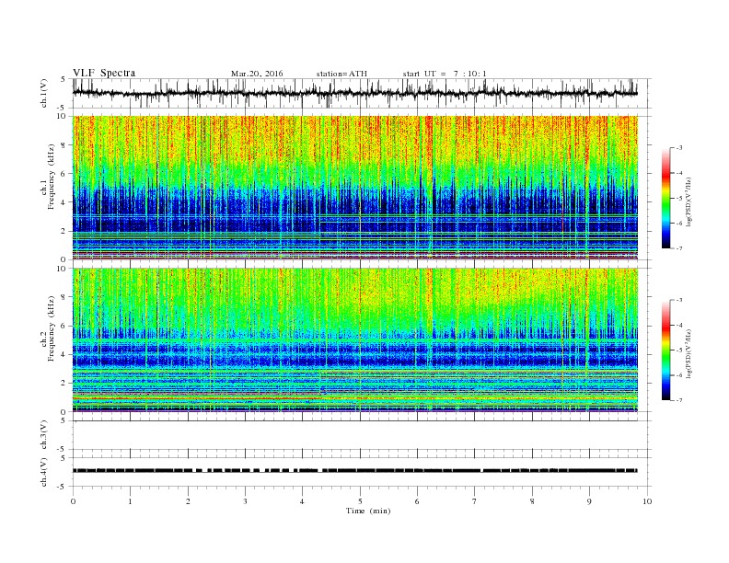The height and width of the screenshot is (563, 729).
Task: Click time axis tick label "8"
Action: point(532,501)
